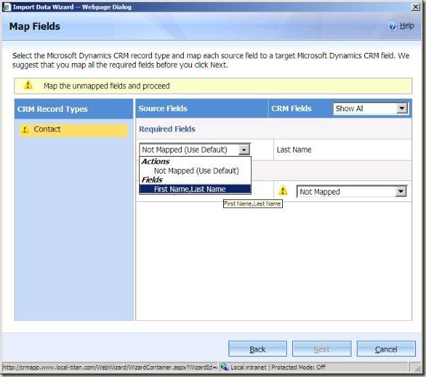Click the warning icon beside Contact
The height and width of the screenshot is (377, 426).
coord(25,130)
